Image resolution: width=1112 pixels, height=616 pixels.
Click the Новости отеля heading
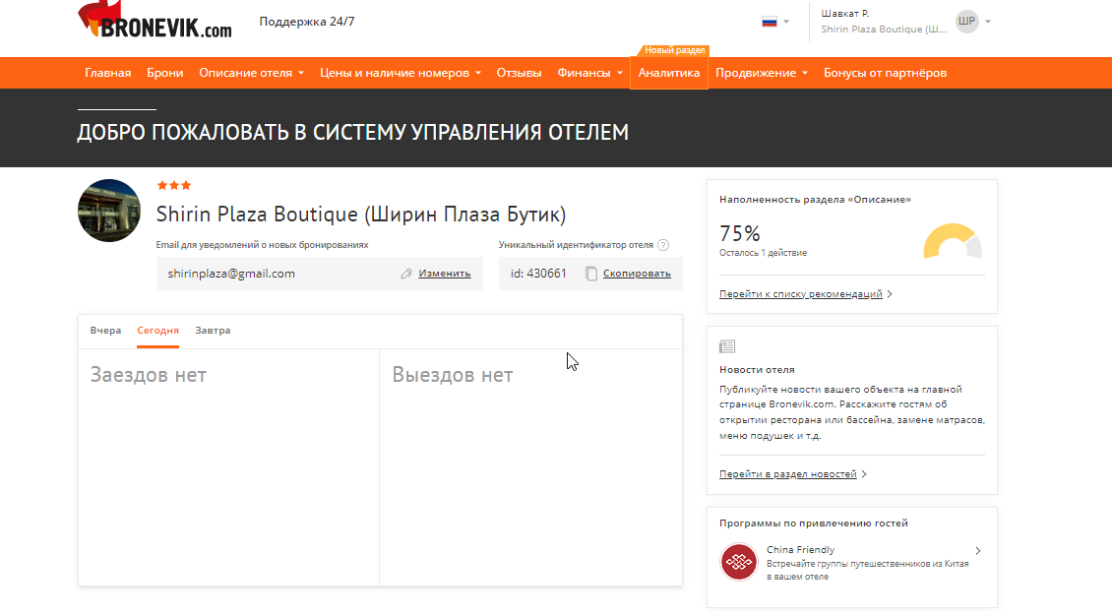(x=757, y=369)
